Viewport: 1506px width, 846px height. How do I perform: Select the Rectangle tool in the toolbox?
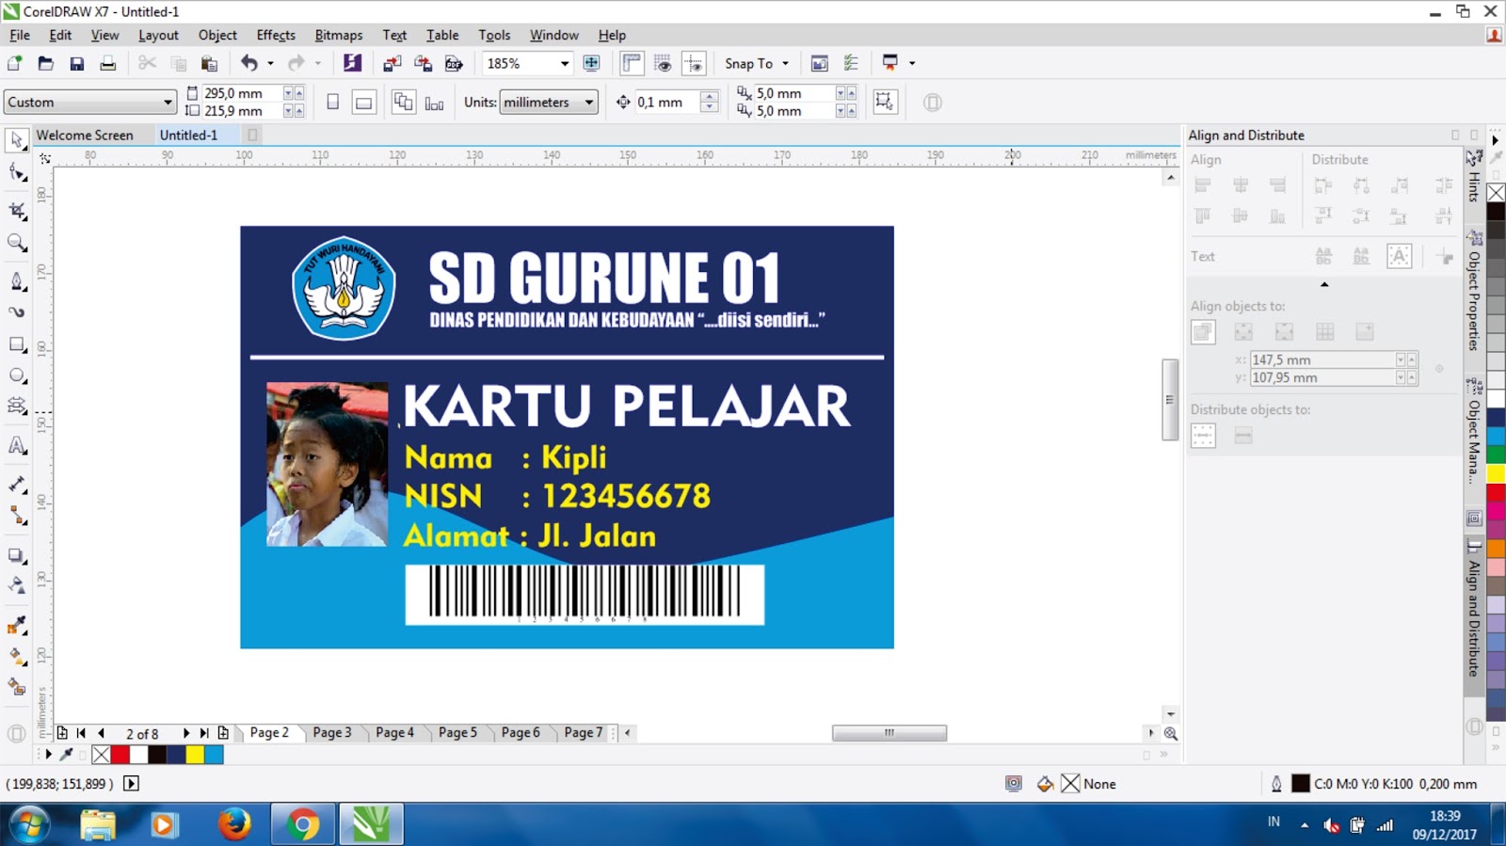17,344
